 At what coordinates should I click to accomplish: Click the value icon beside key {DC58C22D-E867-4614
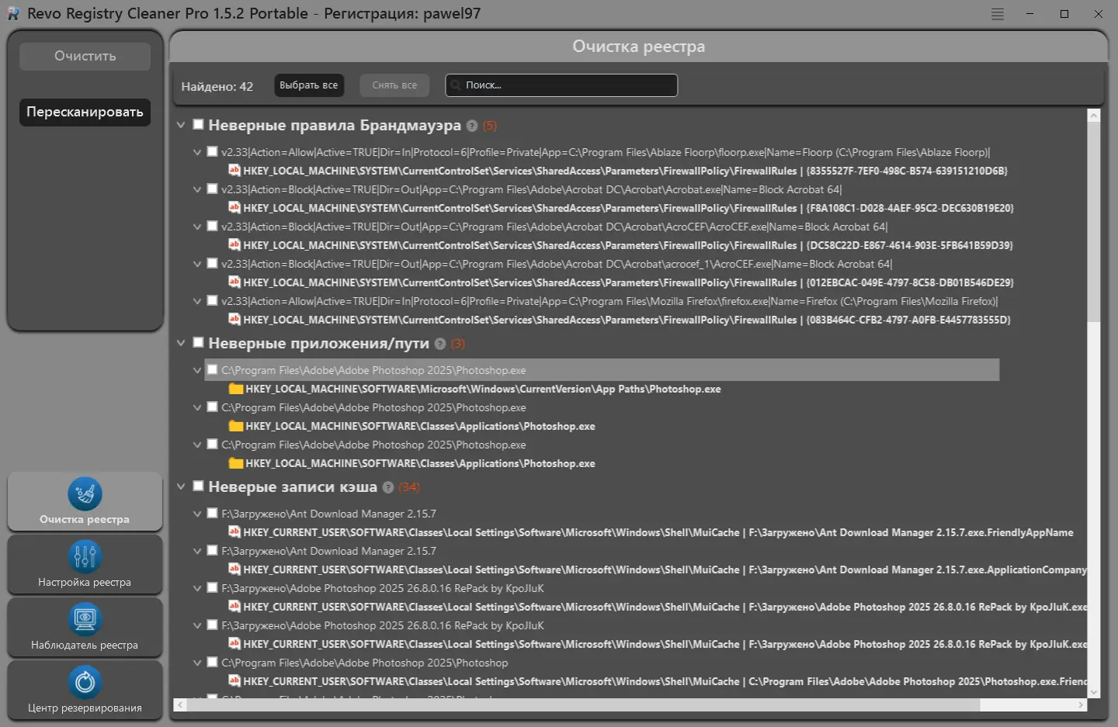[x=234, y=244]
